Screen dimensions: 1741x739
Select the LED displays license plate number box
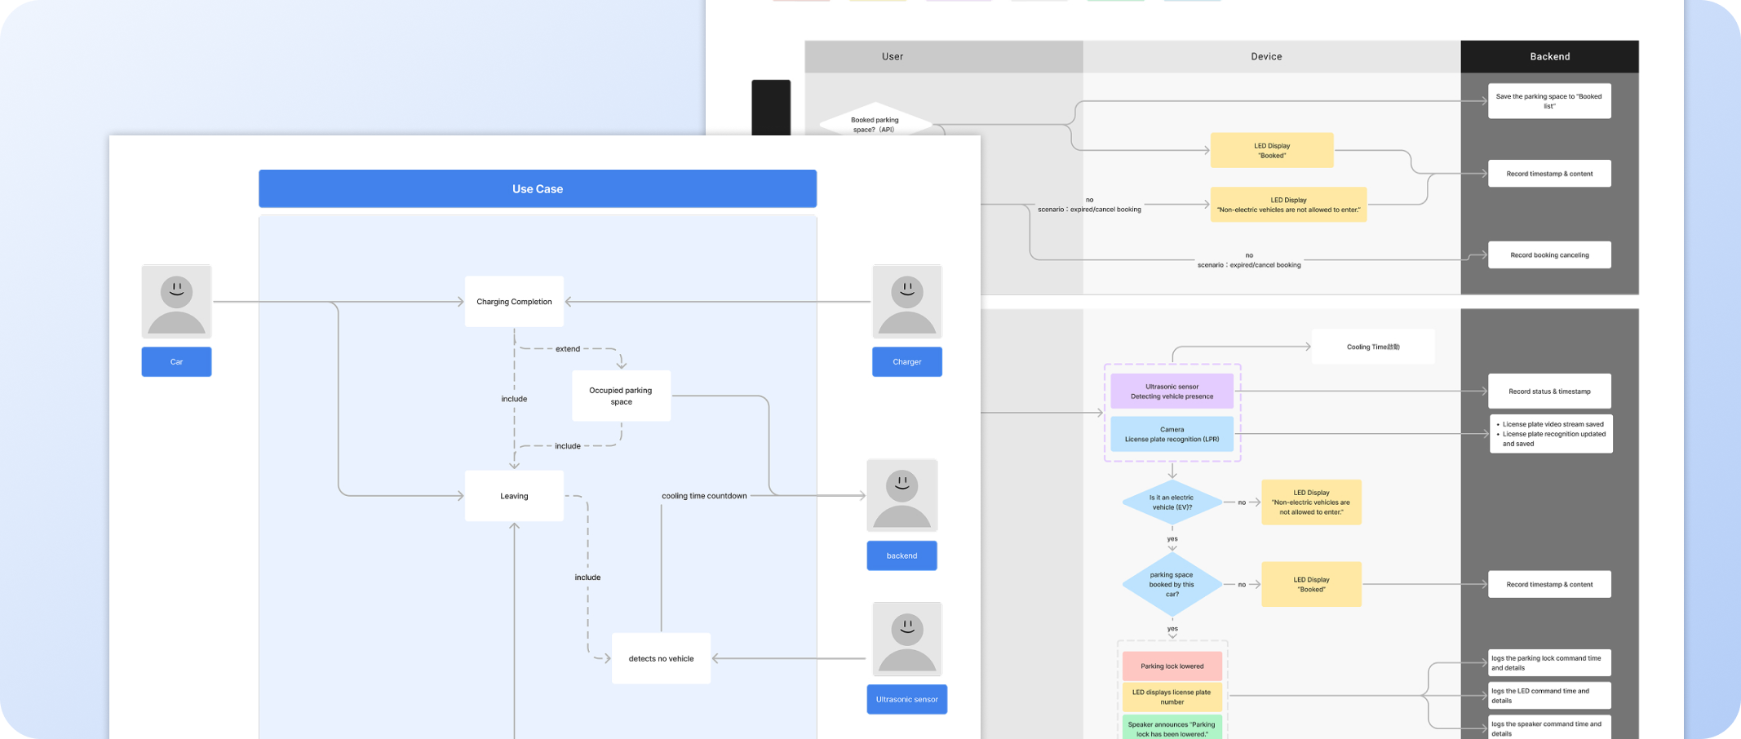(x=1172, y=697)
